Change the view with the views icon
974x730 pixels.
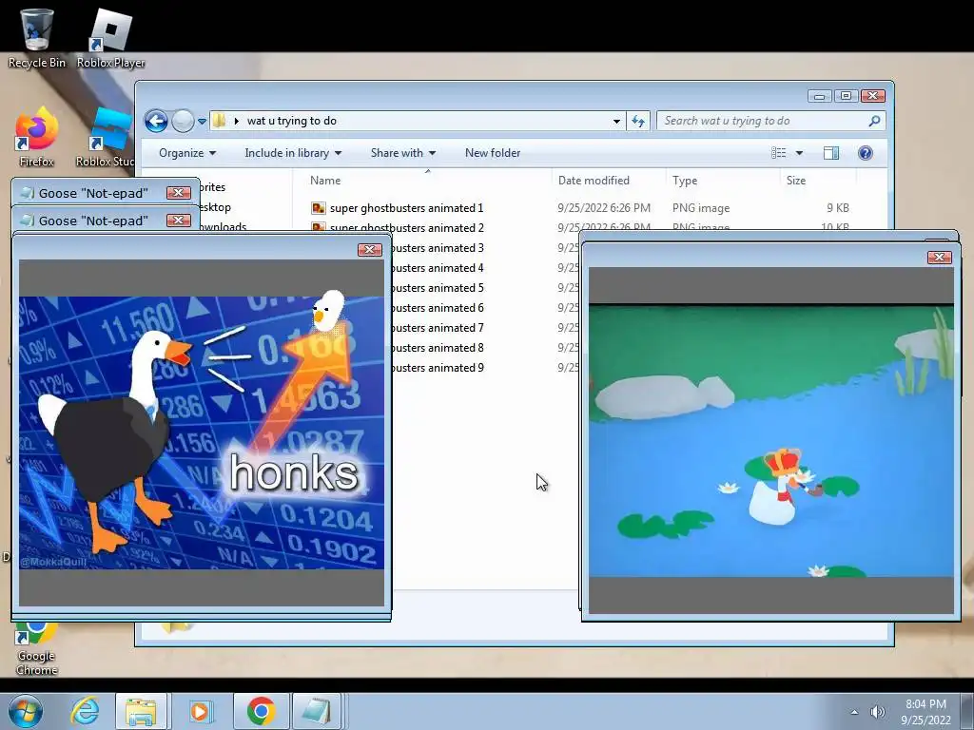click(778, 153)
